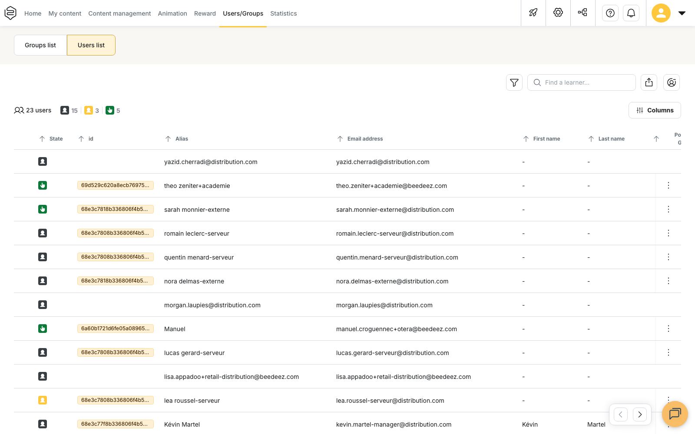Select the Users list tab
This screenshot has width=695, height=434.
pyautogui.click(x=91, y=45)
